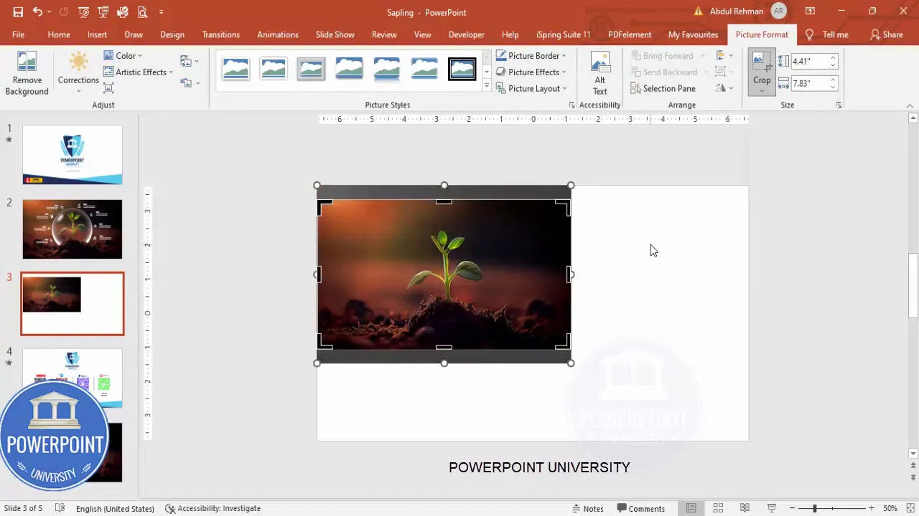Open the File menu
The image size is (919, 516).
pyautogui.click(x=18, y=34)
